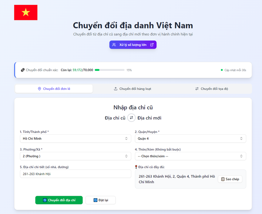Viewport: 262px width, 214px height.
Task: Click the chevron arrows of Hồ Chí Minh select
Action: click(126, 139)
